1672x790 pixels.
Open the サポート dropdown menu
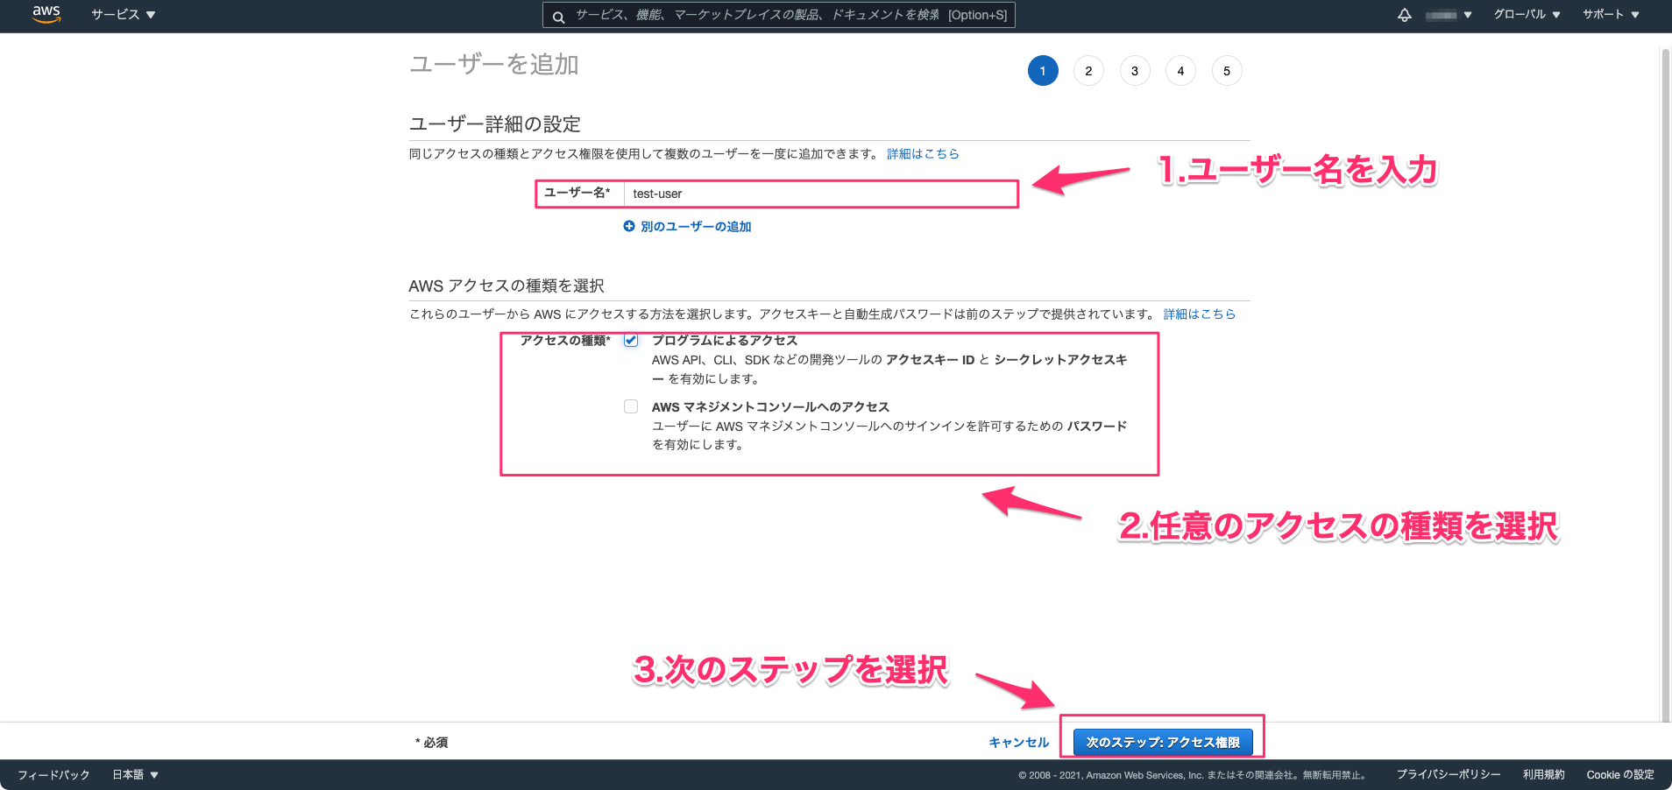(1611, 15)
